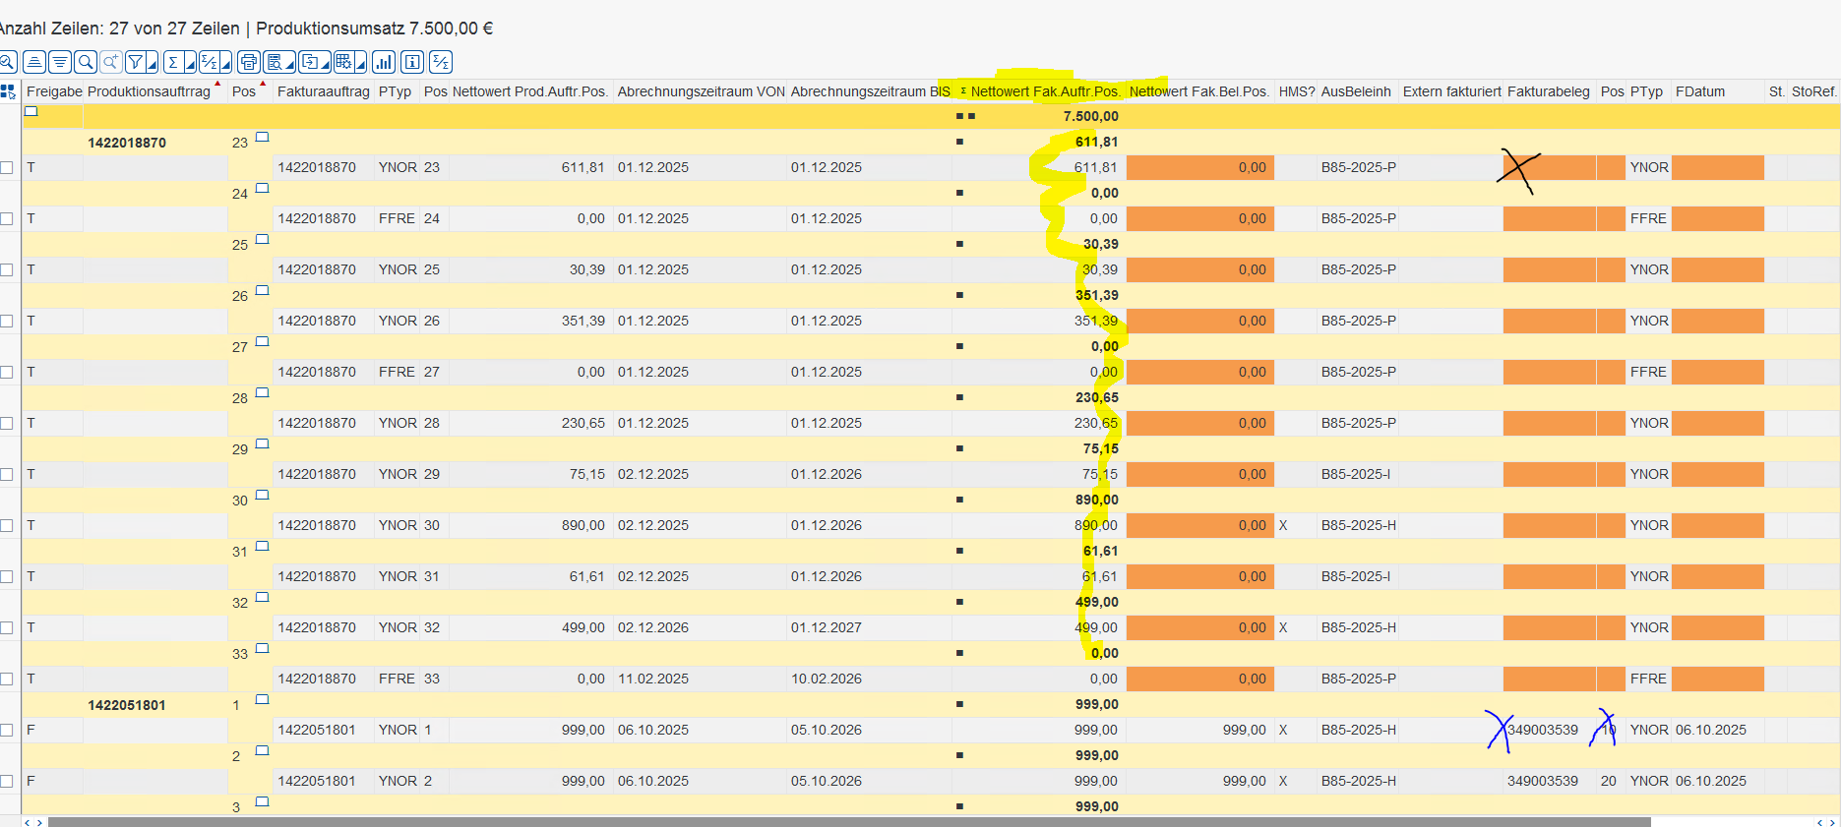Open the layout dropdown arrow
Viewport: 1841px width, 827px height.
pos(361,63)
